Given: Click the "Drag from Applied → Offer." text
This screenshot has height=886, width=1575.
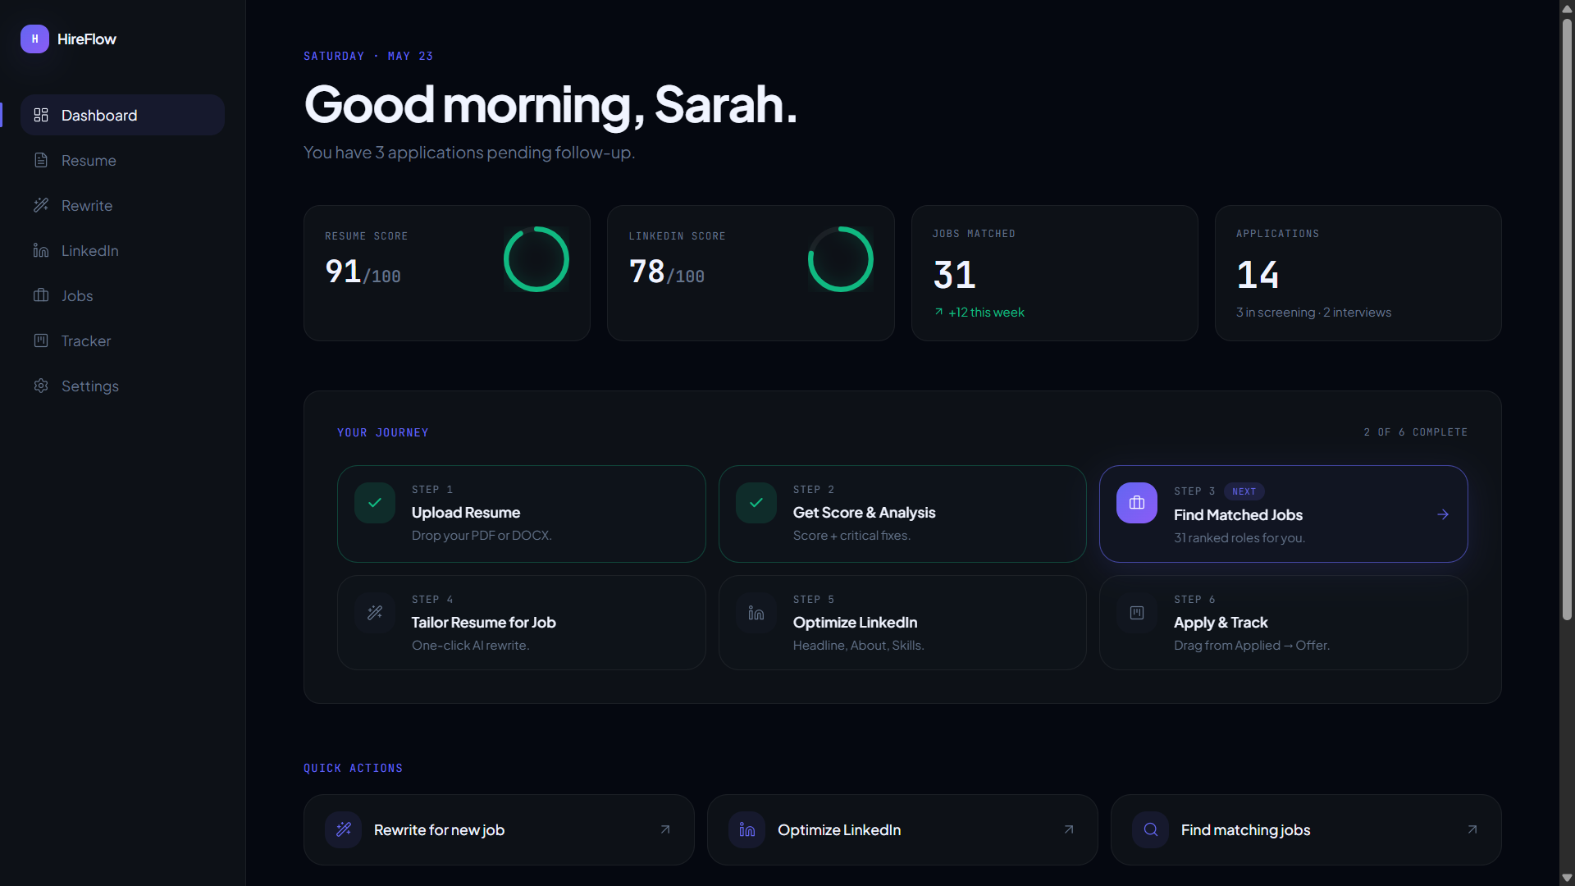Looking at the screenshot, I should coord(1252,646).
